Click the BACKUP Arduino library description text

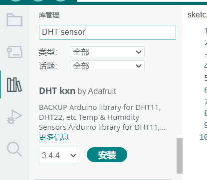(x=102, y=117)
